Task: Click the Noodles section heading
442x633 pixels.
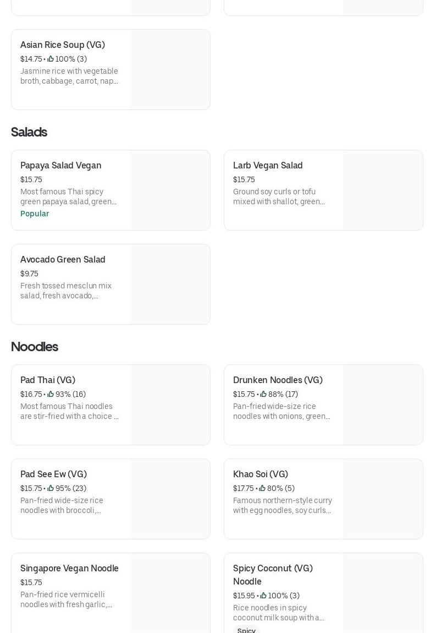Action: (x=35, y=347)
